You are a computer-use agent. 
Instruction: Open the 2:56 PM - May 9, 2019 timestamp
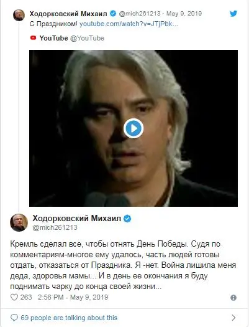(x=73, y=297)
